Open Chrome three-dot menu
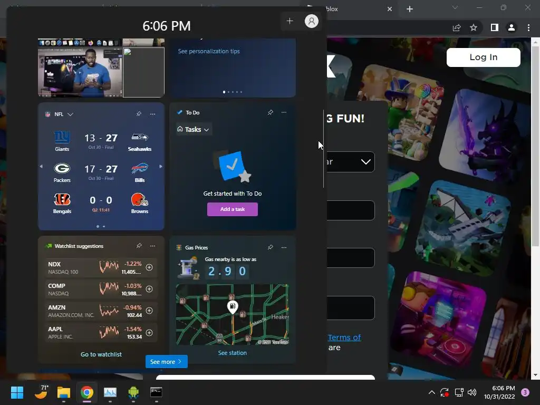The width and height of the screenshot is (540, 405). coord(528,27)
